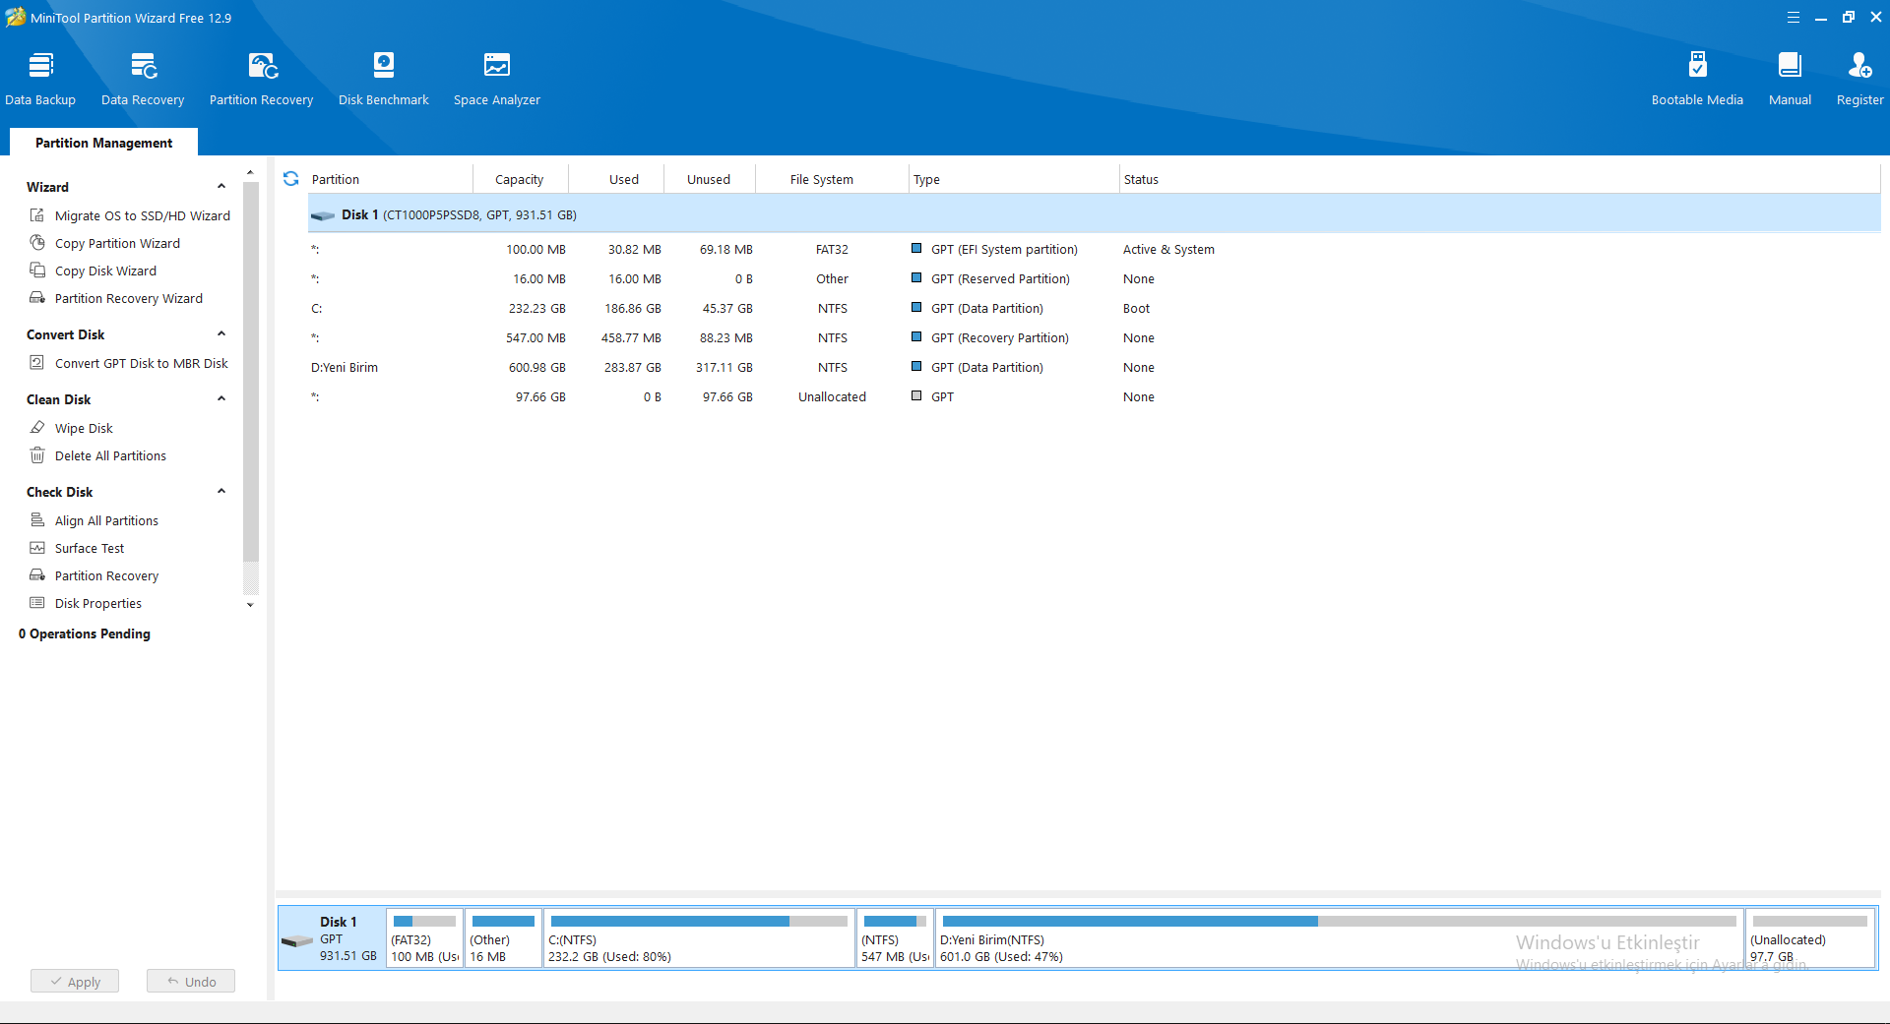The height and width of the screenshot is (1024, 1890).
Task: Click the D:Yeni Birim(NTFS) block in disk map
Action: point(1339,938)
